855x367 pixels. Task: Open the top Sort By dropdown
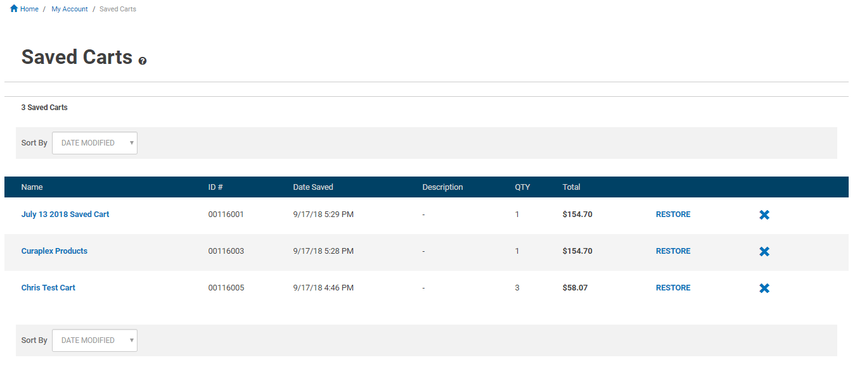(x=94, y=143)
